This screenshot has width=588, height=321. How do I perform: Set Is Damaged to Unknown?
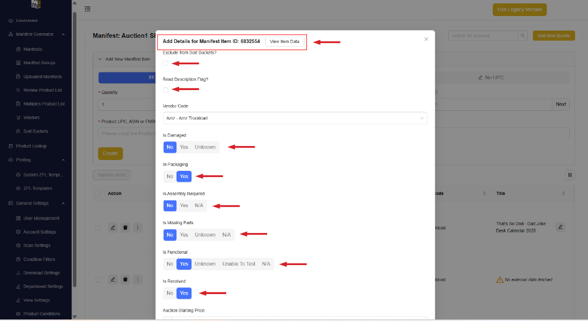coord(205,147)
